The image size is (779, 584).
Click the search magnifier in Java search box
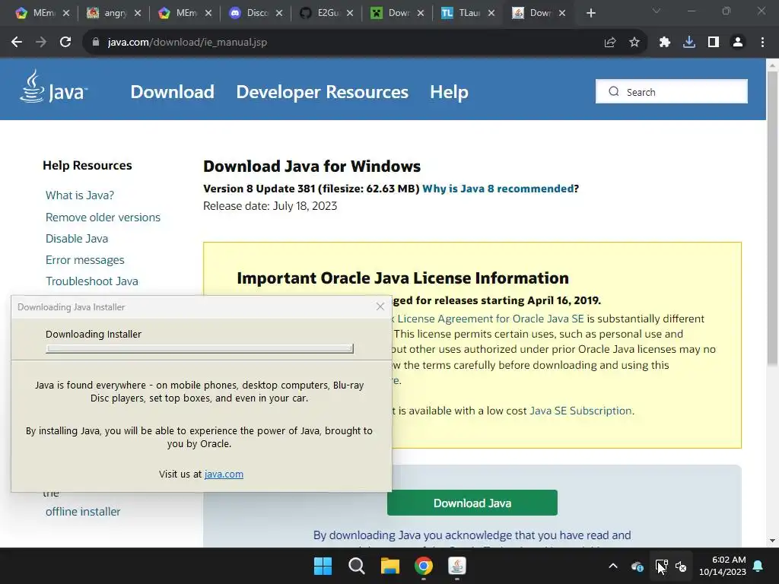(x=614, y=92)
